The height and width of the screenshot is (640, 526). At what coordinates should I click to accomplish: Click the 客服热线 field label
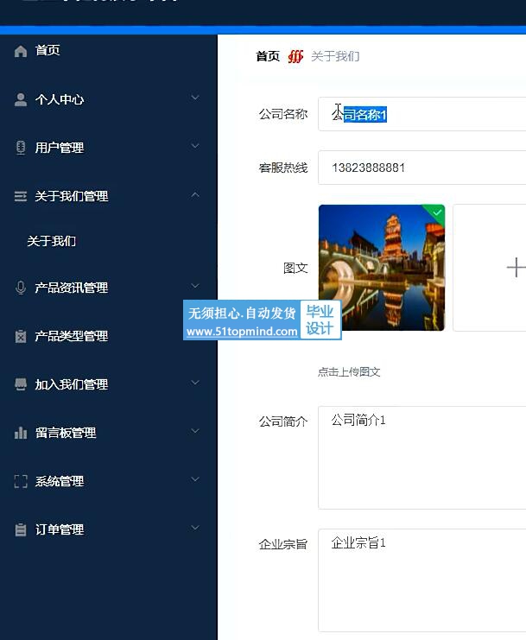coord(283,168)
